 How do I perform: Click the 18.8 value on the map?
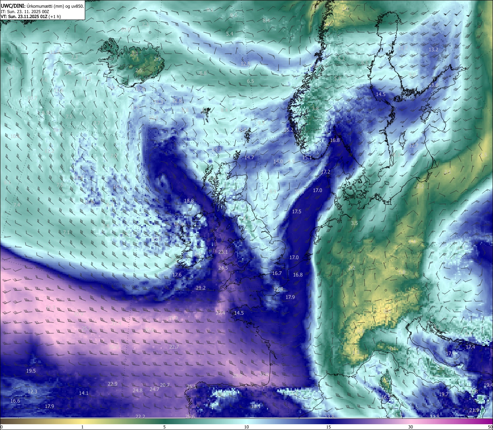(x=189, y=201)
